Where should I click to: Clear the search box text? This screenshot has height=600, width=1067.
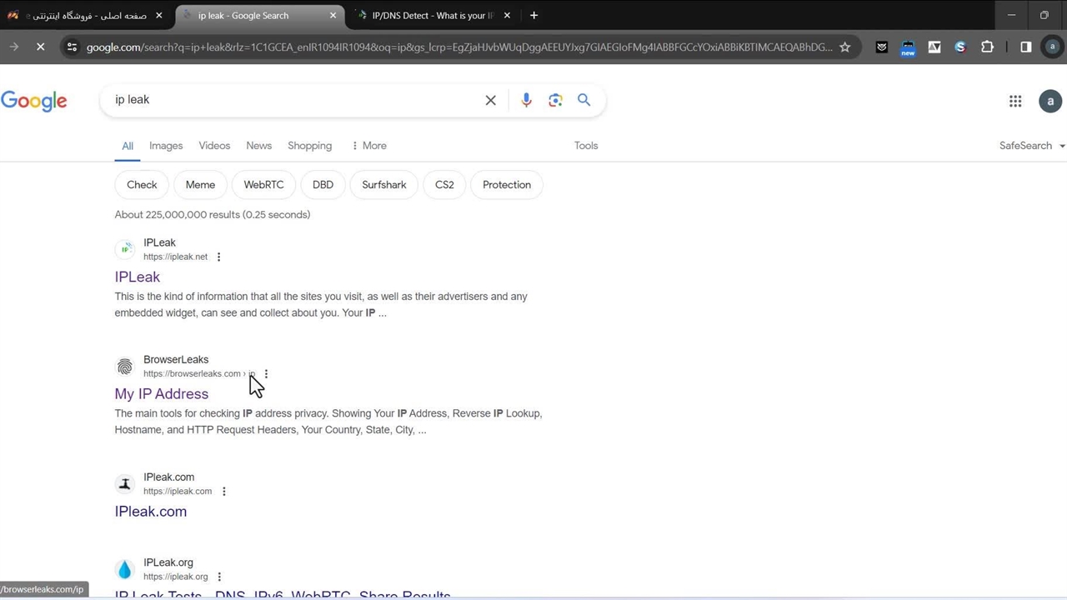(x=491, y=100)
